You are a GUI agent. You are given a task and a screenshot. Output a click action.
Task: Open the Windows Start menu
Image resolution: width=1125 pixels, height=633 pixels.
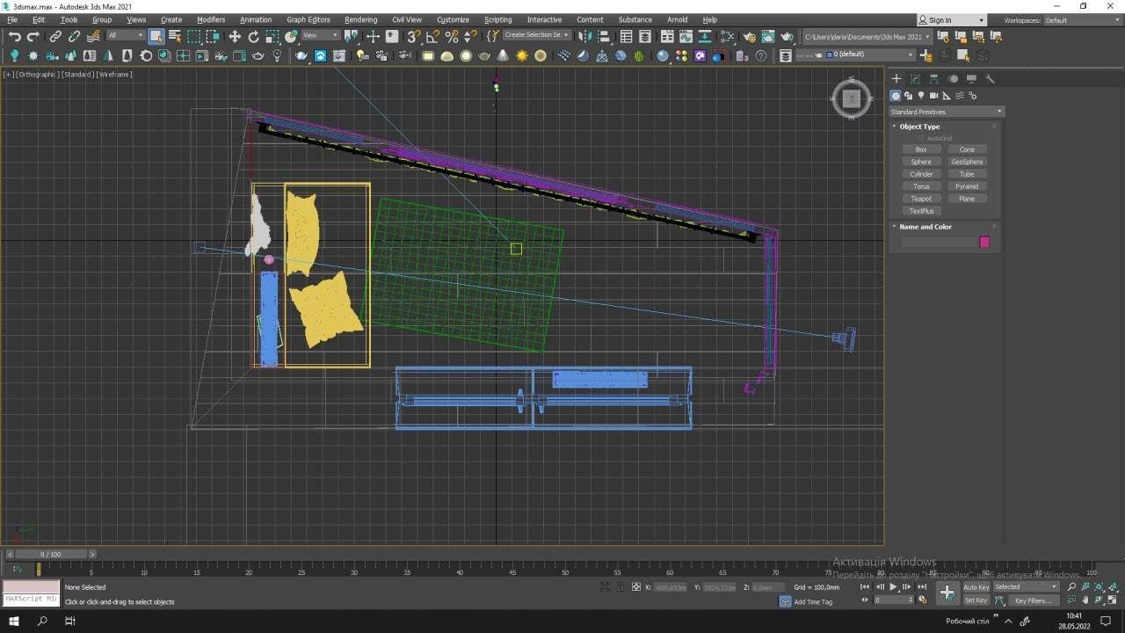click(14, 621)
